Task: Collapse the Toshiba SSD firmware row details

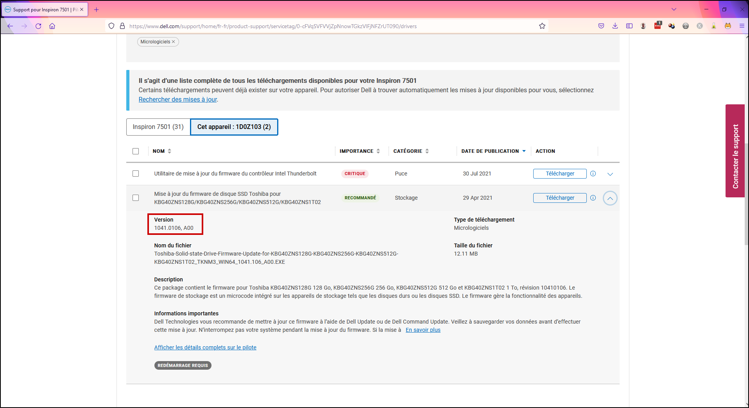Action: point(610,198)
